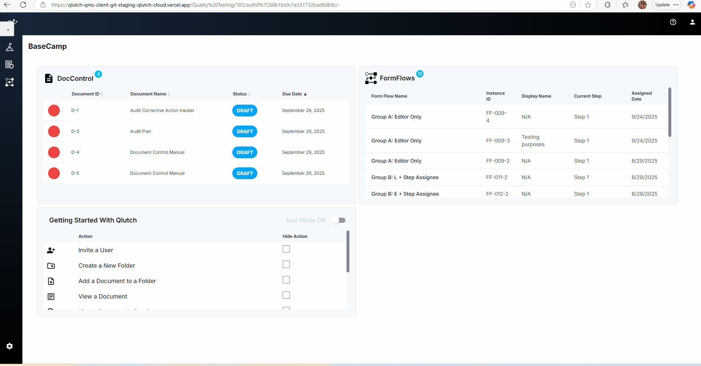Click the help question mark icon
The image size is (701, 366).
[x=673, y=22]
